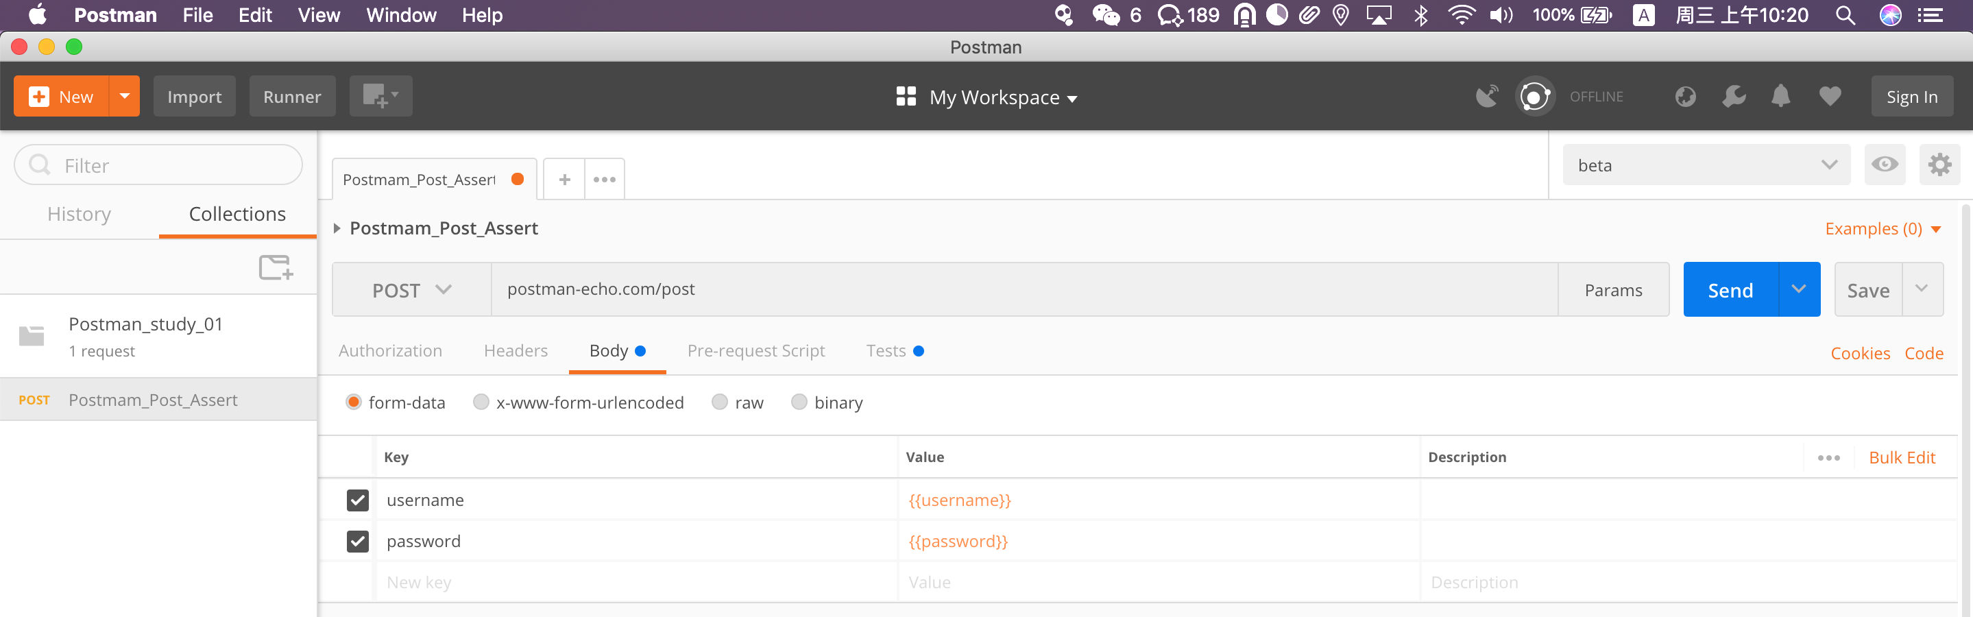This screenshot has width=1973, height=617.
Task: Open the File menu
Action: (197, 14)
